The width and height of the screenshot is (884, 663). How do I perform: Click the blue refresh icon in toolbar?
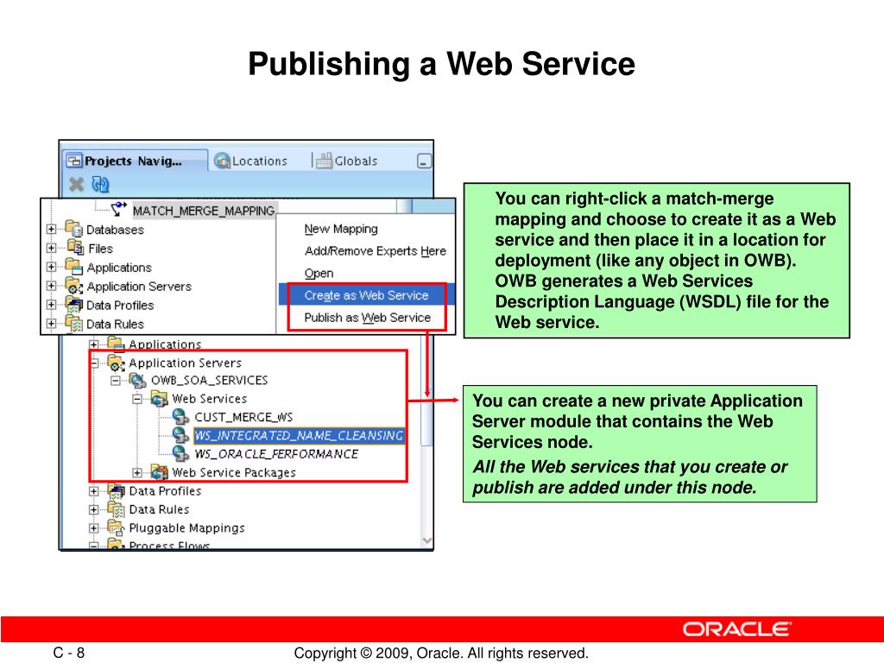pos(100,184)
